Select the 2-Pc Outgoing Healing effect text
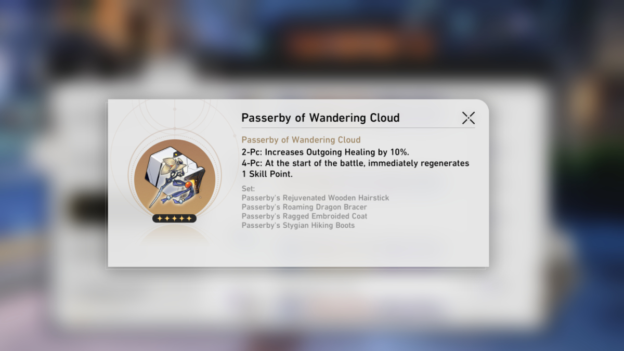This screenshot has width=624, height=351. point(326,152)
